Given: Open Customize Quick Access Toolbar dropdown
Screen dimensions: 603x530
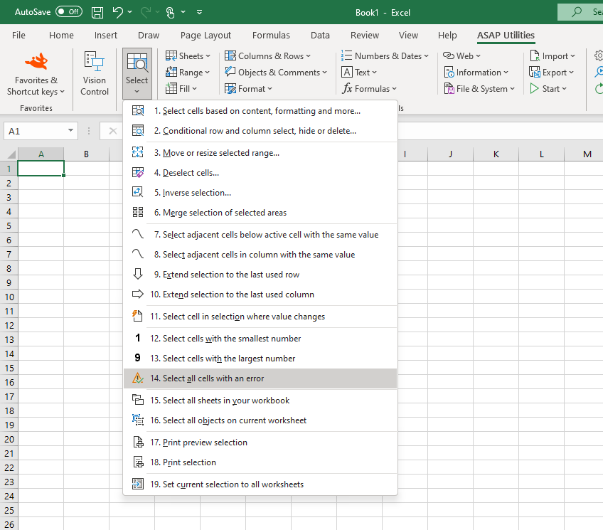Looking at the screenshot, I should tap(199, 12).
